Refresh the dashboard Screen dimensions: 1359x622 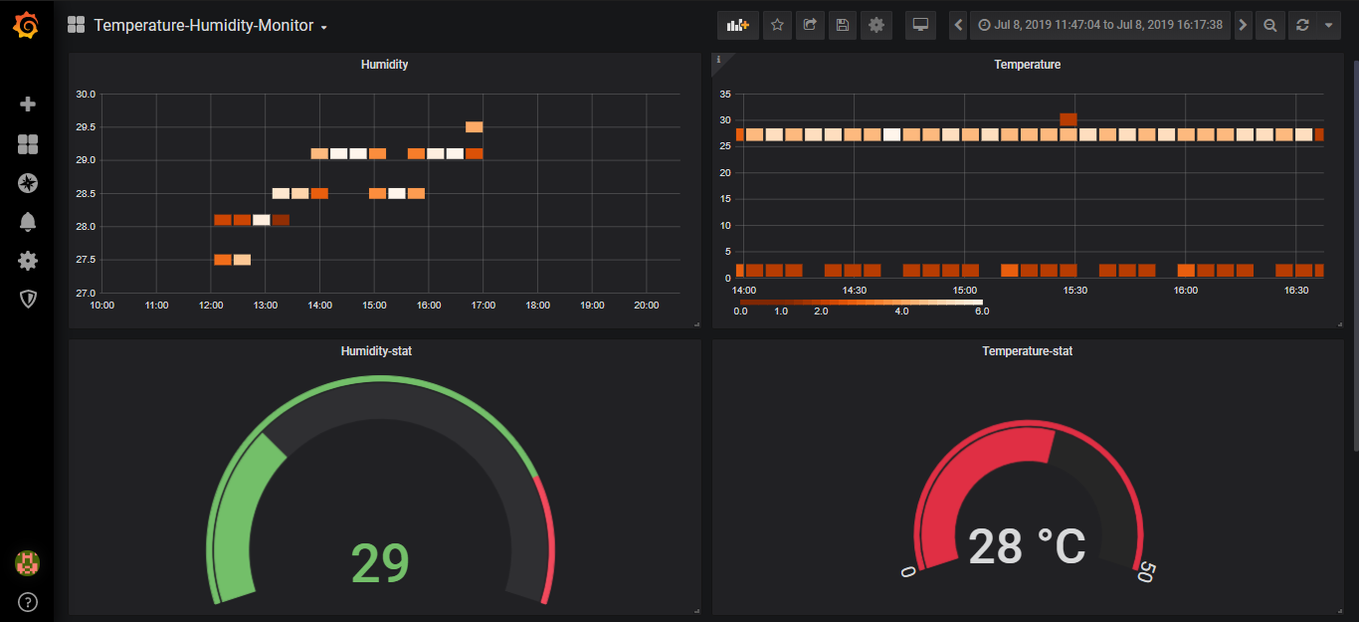[1301, 25]
